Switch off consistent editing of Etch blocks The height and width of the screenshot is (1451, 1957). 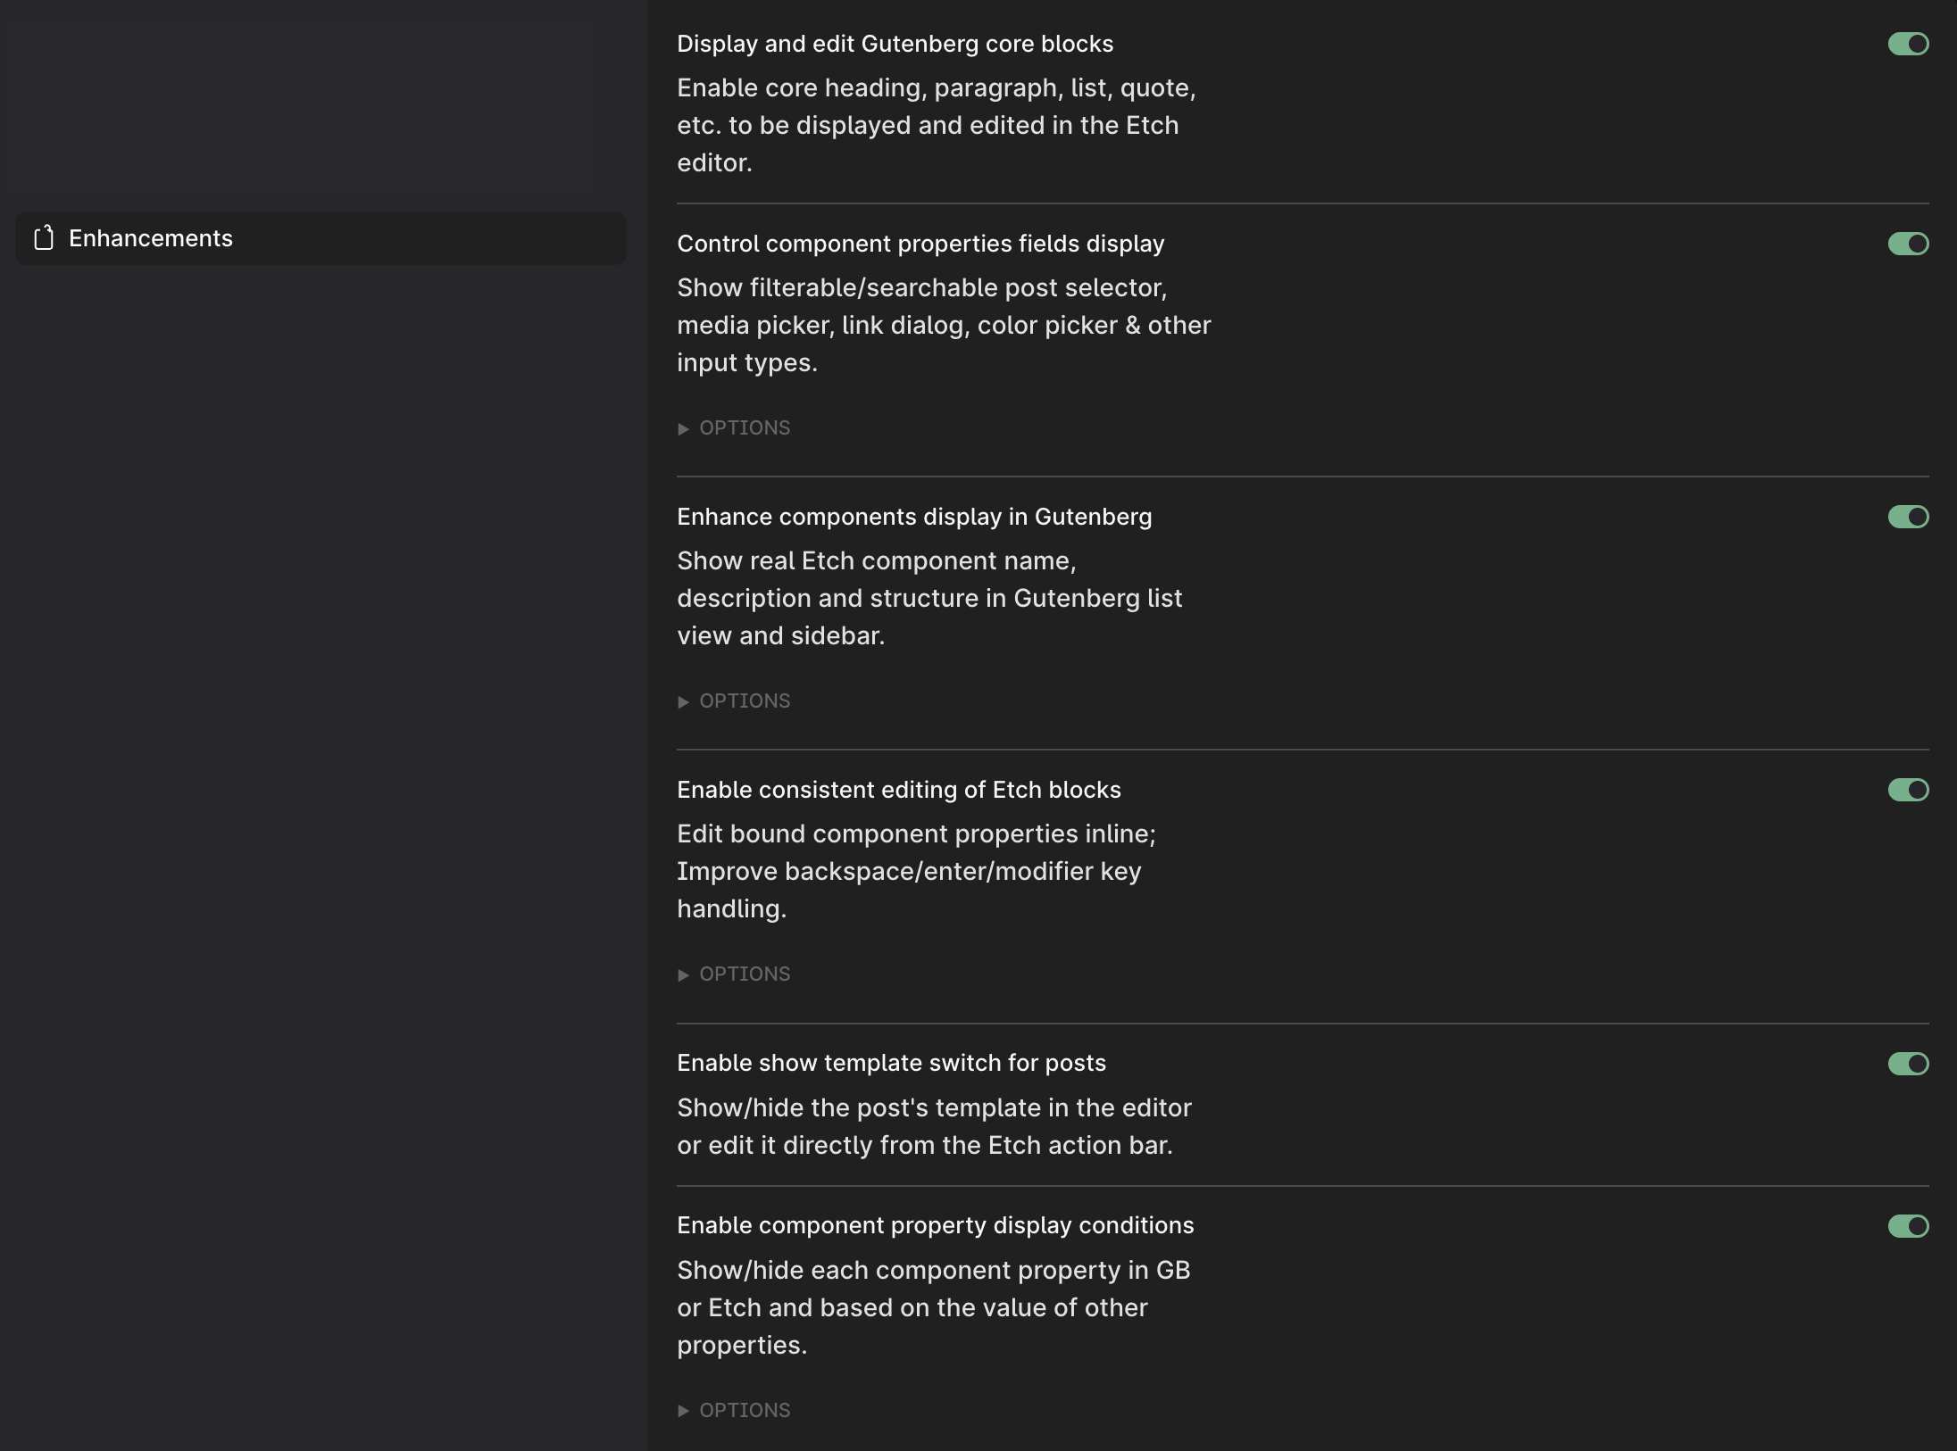coord(1908,790)
